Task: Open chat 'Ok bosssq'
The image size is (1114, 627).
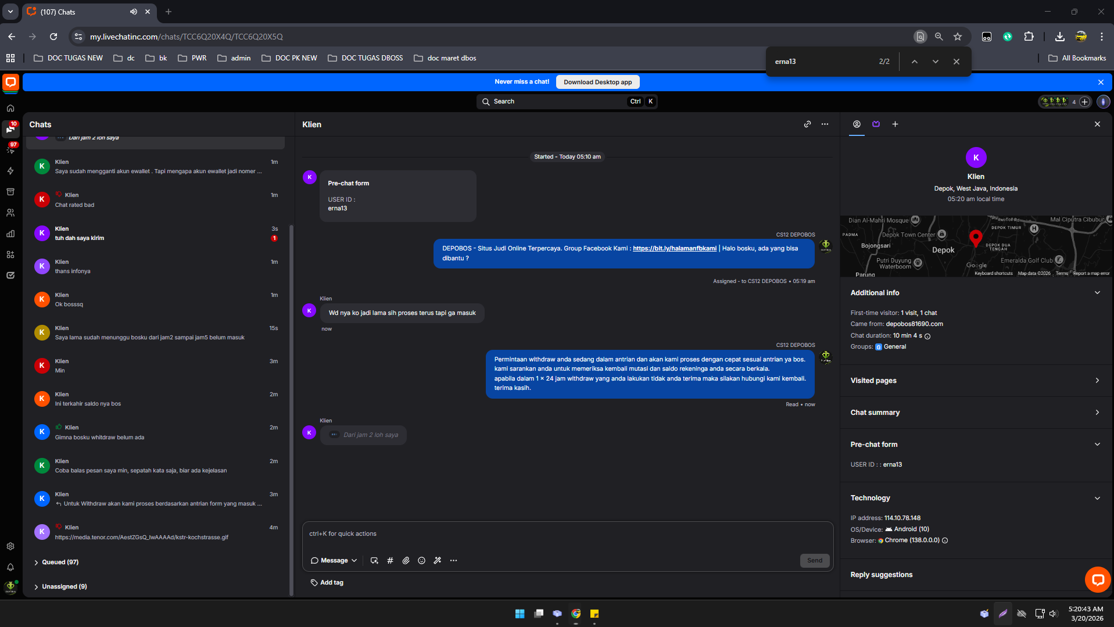Action: (156, 300)
